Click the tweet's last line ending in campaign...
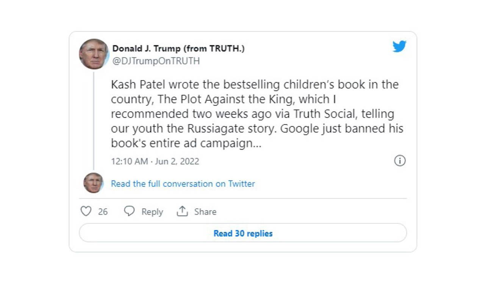The height and width of the screenshot is (287, 485). (x=186, y=143)
